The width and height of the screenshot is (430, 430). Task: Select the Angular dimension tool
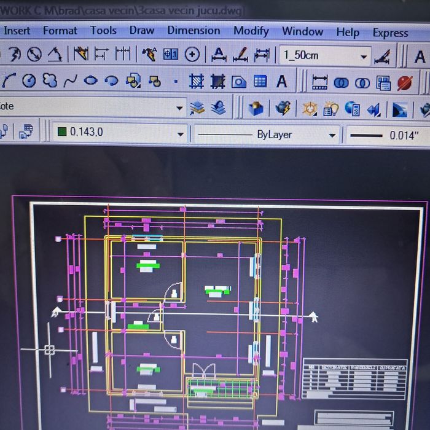(x=55, y=54)
